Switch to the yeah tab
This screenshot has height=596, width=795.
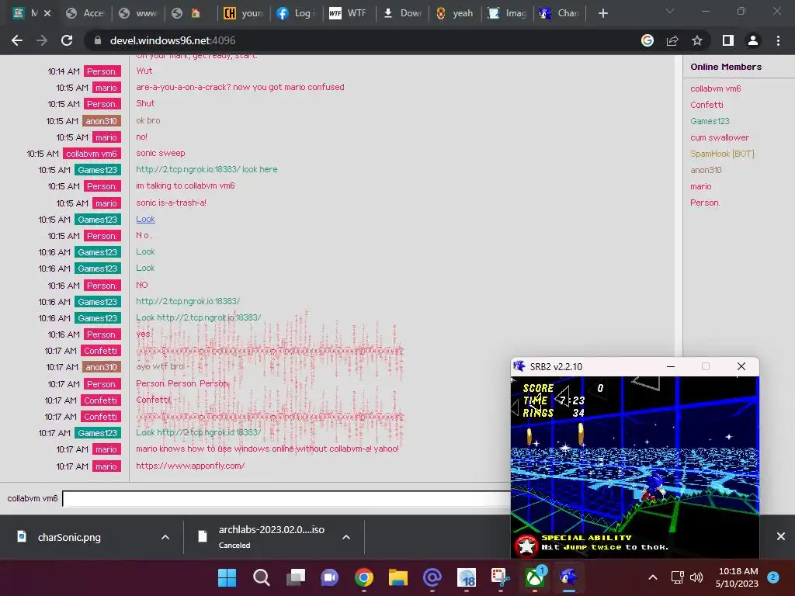(x=455, y=13)
